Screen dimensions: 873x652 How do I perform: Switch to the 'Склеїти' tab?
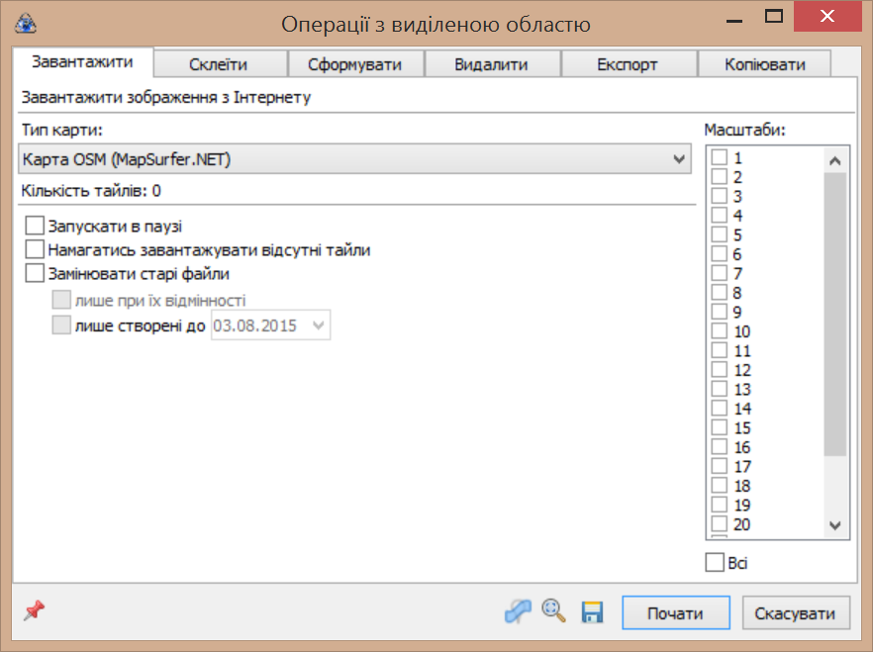pyautogui.click(x=219, y=64)
